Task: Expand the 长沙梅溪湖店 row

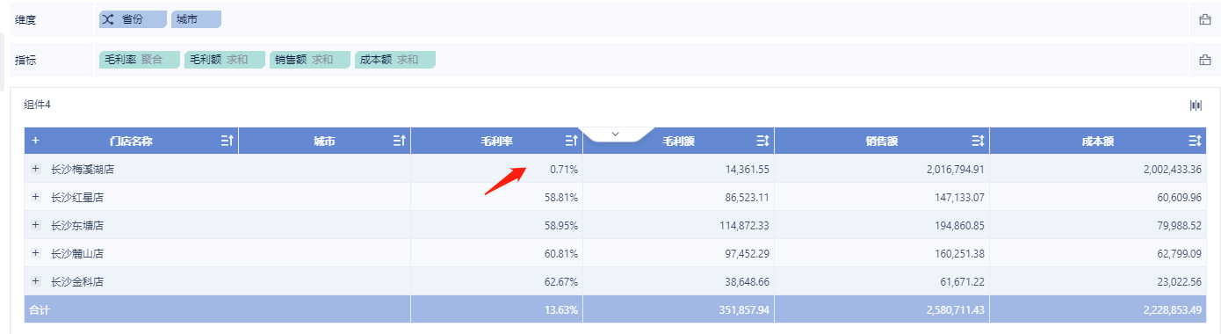Action: pyautogui.click(x=35, y=169)
